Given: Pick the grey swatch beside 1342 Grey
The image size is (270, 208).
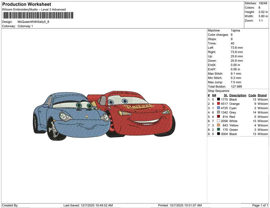Looking at the screenshot, I should pos(218,112).
